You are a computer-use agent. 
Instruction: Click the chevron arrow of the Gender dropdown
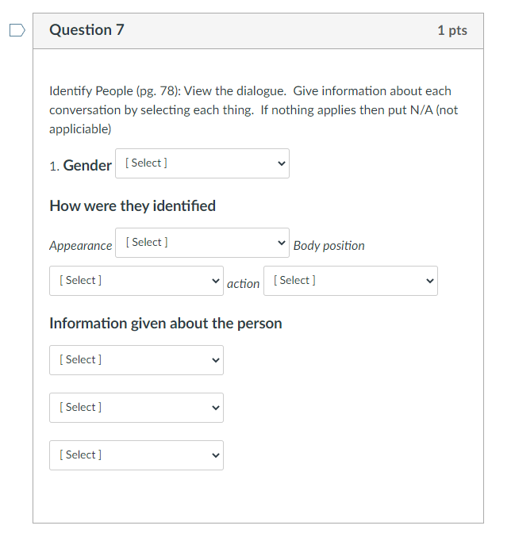pos(279,164)
